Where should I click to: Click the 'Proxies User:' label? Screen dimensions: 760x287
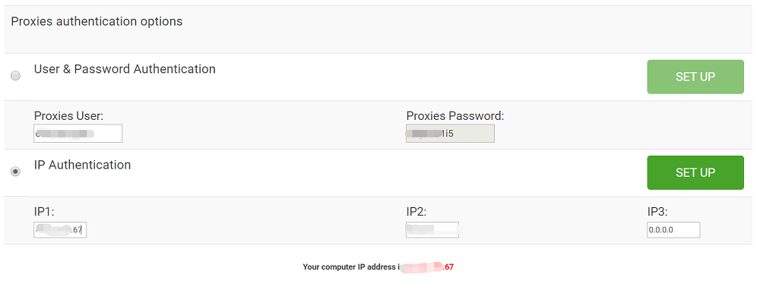pyautogui.click(x=69, y=116)
